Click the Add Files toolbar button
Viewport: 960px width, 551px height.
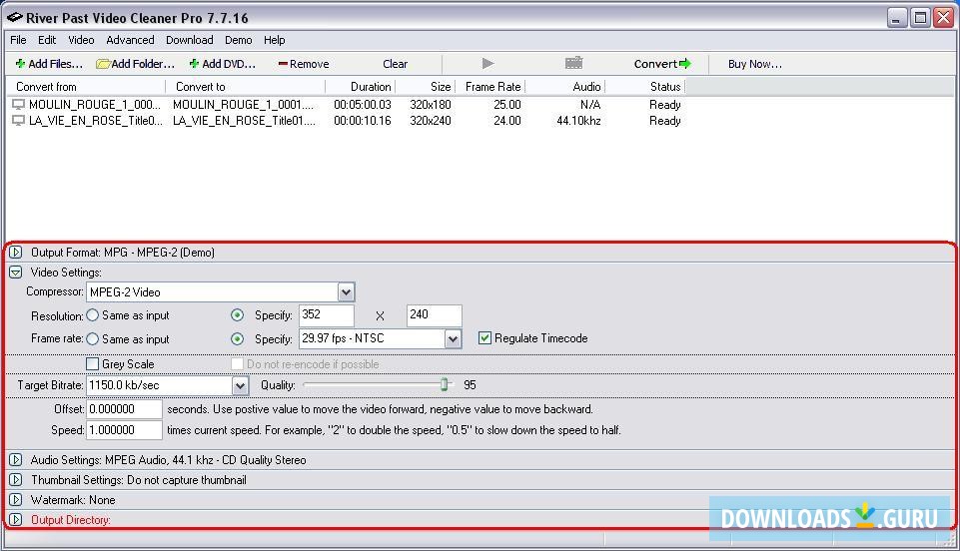(49, 64)
